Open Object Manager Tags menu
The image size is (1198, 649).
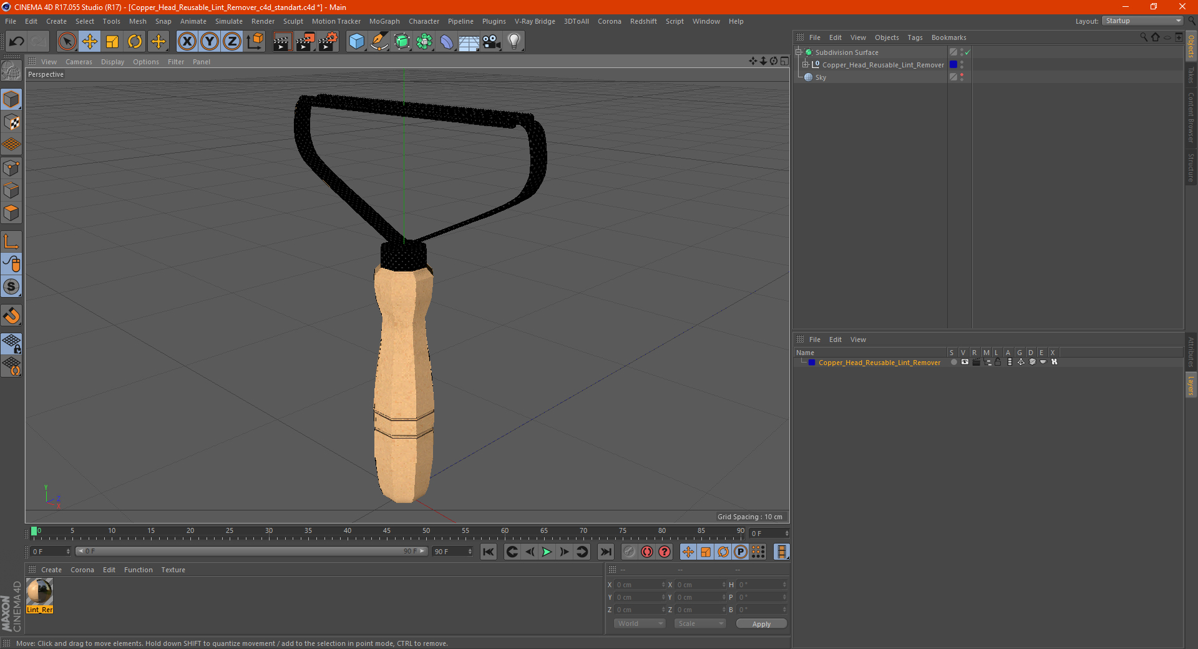pos(915,37)
